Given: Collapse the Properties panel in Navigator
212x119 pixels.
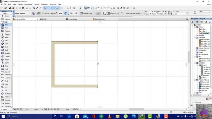Looking at the screenshot, I should [x=193, y=102].
